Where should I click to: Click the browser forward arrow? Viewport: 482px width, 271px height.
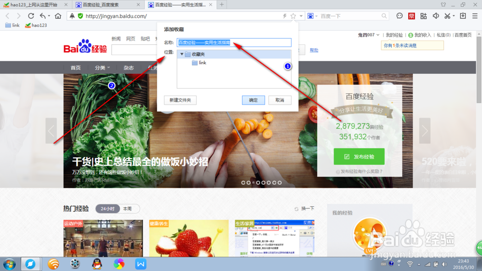click(x=18, y=16)
